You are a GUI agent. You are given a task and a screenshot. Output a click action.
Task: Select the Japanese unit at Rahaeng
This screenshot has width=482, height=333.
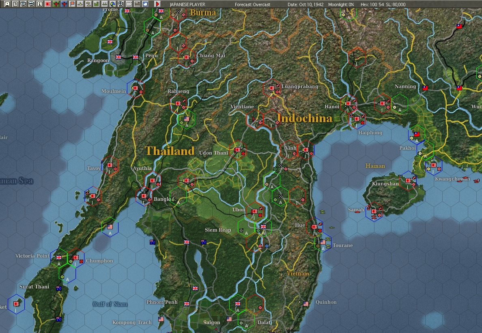coord(178,103)
